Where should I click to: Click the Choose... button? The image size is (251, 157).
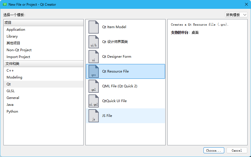pyautogui.click(x=214, y=150)
